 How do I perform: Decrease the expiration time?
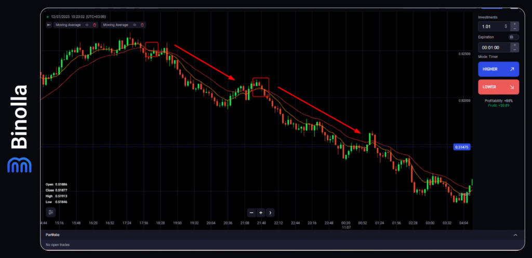514,49
